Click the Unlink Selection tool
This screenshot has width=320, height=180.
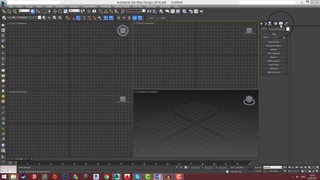(9, 11)
